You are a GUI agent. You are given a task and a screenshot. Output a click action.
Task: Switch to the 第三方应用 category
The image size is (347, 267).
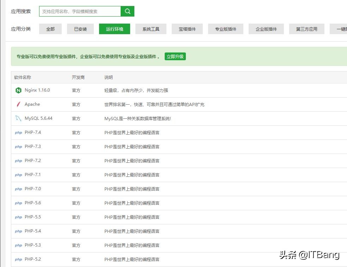pos(306,29)
